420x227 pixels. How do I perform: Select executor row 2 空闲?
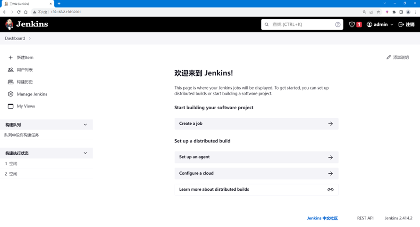pos(47,174)
